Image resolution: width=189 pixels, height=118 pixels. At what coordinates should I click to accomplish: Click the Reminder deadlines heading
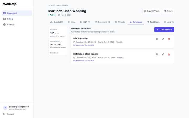click(81, 29)
